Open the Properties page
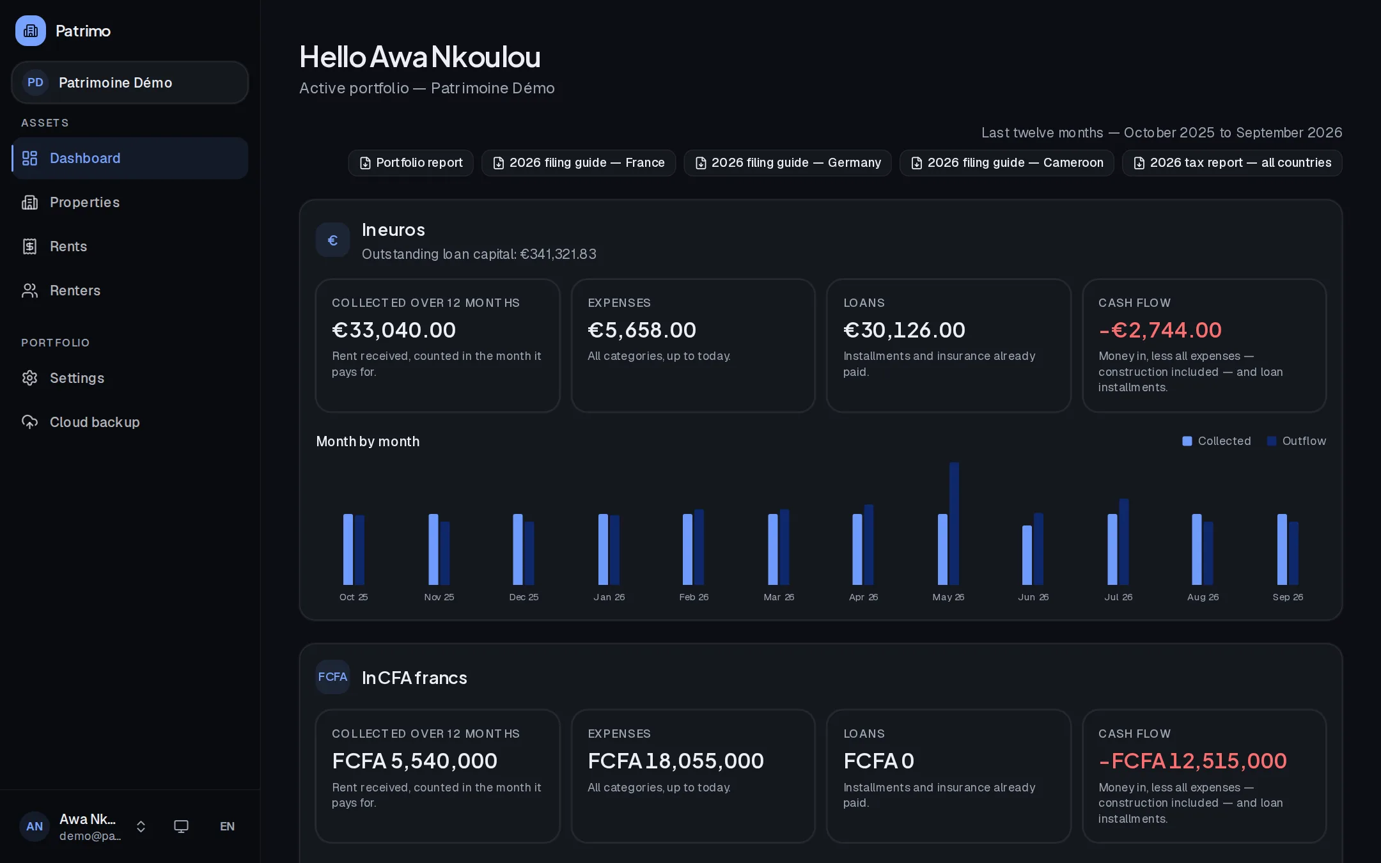The width and height of the screenshot is (1381, 863). pos(130,202)
